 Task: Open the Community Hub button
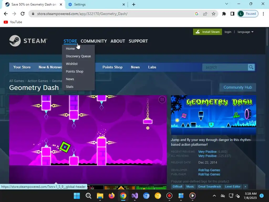[237, 87]
